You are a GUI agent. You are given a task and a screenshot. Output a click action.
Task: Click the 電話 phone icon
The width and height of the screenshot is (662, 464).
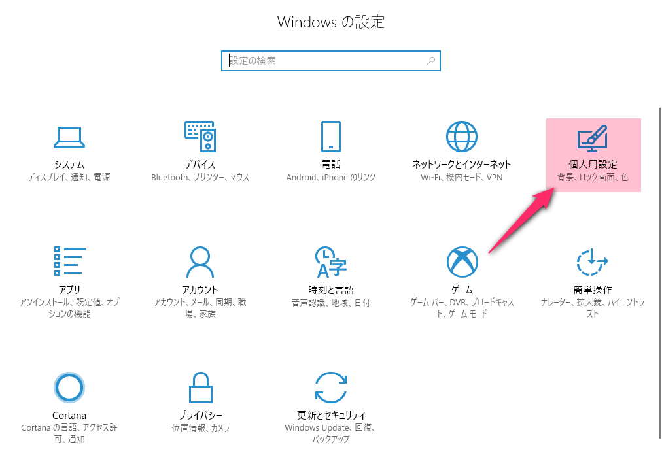(330, 137)
